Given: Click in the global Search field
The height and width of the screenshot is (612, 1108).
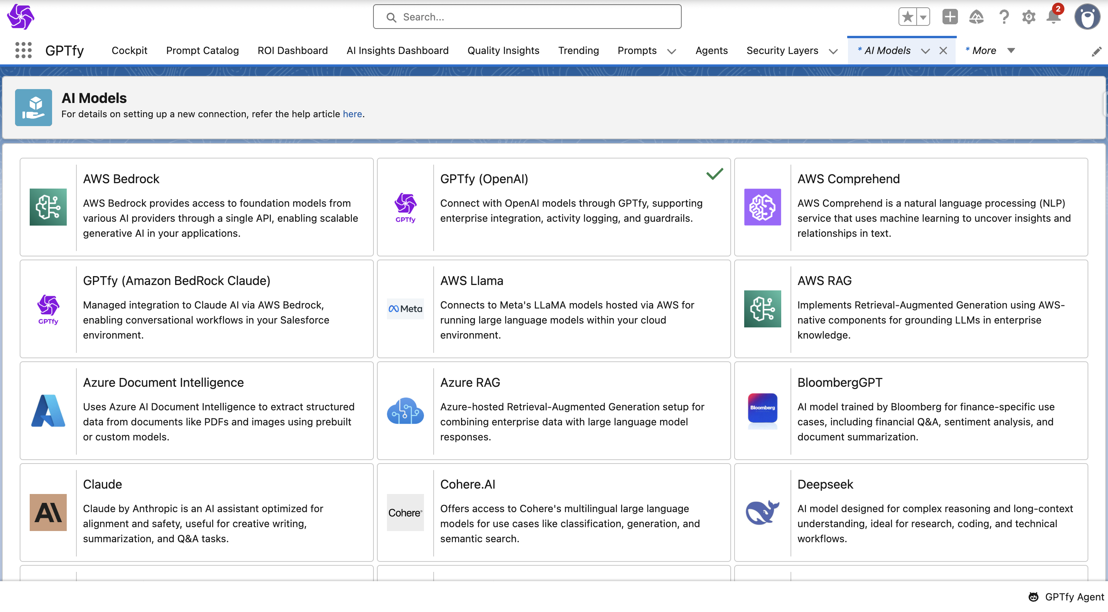Looking at the screenshot, I should [x=527, y=17].
